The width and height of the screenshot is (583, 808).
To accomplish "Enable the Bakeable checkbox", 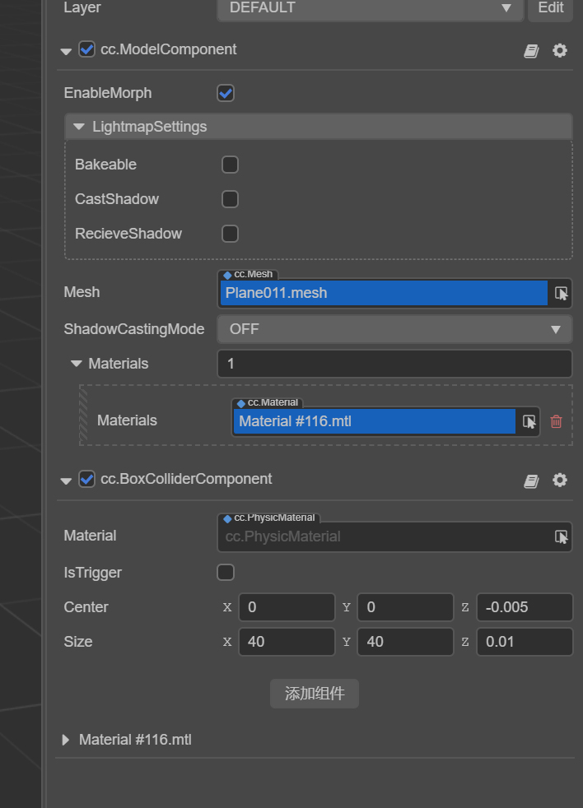I will (231, 165).
